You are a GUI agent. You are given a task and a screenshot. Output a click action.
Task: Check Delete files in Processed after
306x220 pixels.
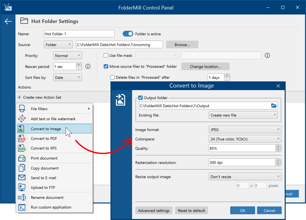tap(112, 77)
